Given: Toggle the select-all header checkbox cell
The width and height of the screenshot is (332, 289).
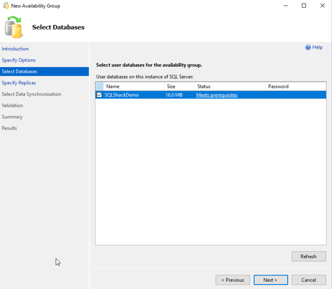Looking at the screenshot, I should (99, 87).
